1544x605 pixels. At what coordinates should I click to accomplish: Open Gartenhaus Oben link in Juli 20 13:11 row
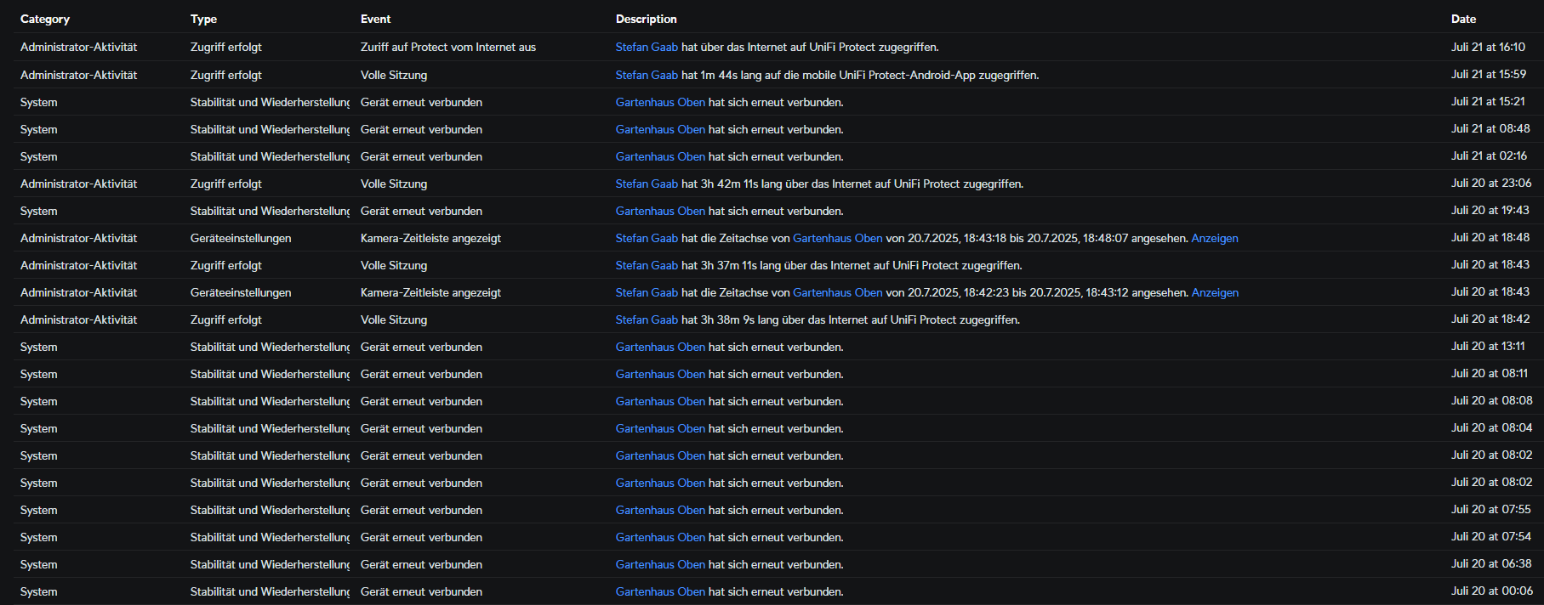click(660, 347)
